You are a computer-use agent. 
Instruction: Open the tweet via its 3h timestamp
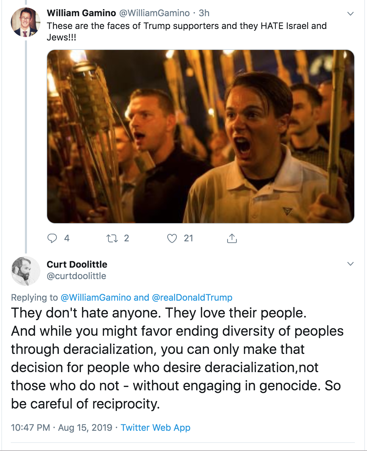pos(204,13)
